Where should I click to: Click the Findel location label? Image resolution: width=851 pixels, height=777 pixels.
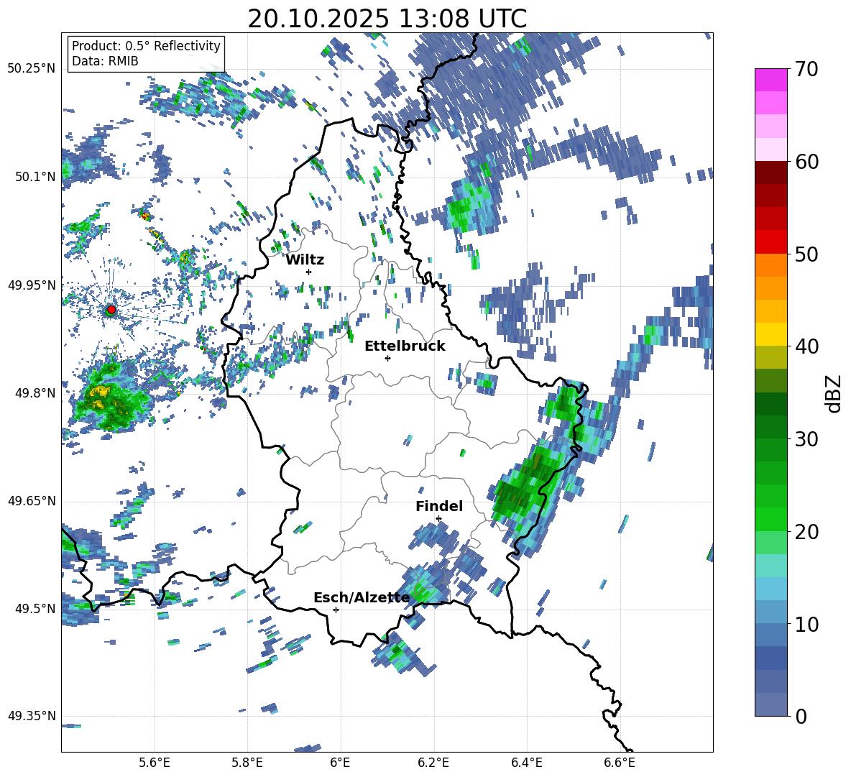tap(439, 506)
